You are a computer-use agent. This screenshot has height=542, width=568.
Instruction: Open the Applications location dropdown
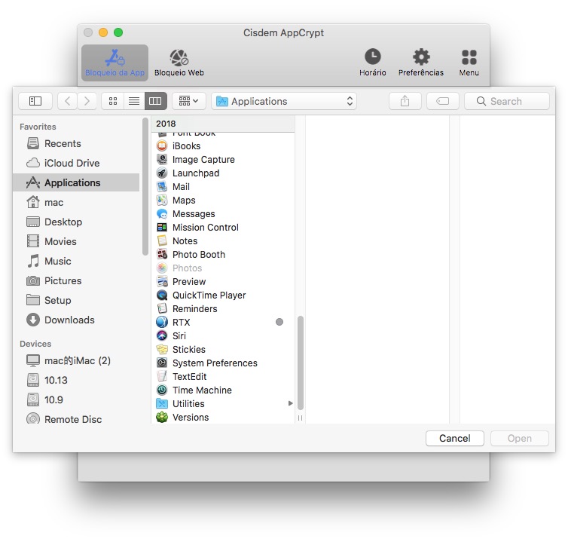pos(284,101)
